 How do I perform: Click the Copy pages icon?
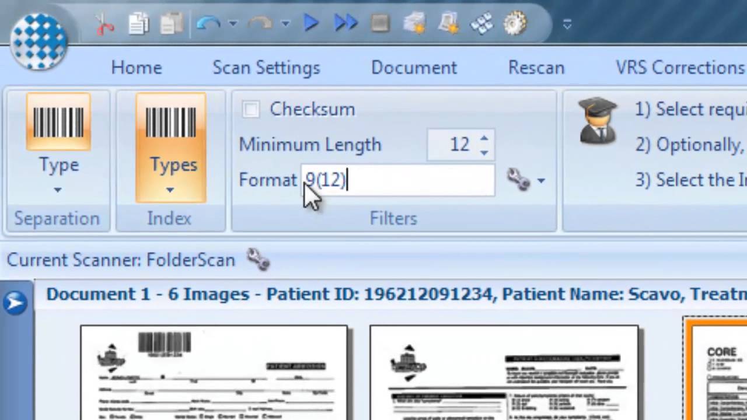139,24
